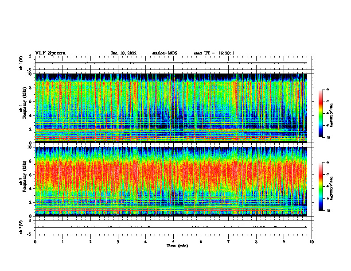Image resolution: width=351 pixels, height=271 pixels.
Task: Click the date text "Jan. 10, 2022"
Action: click(124, 53)
